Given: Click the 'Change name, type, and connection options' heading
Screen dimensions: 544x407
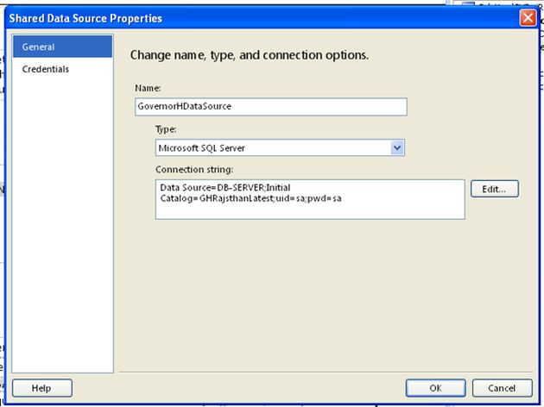Looking at the screenshot, I should (x=250, y=55).
